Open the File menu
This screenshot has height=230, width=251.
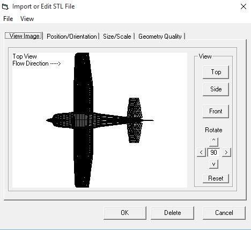pos(8,19)
